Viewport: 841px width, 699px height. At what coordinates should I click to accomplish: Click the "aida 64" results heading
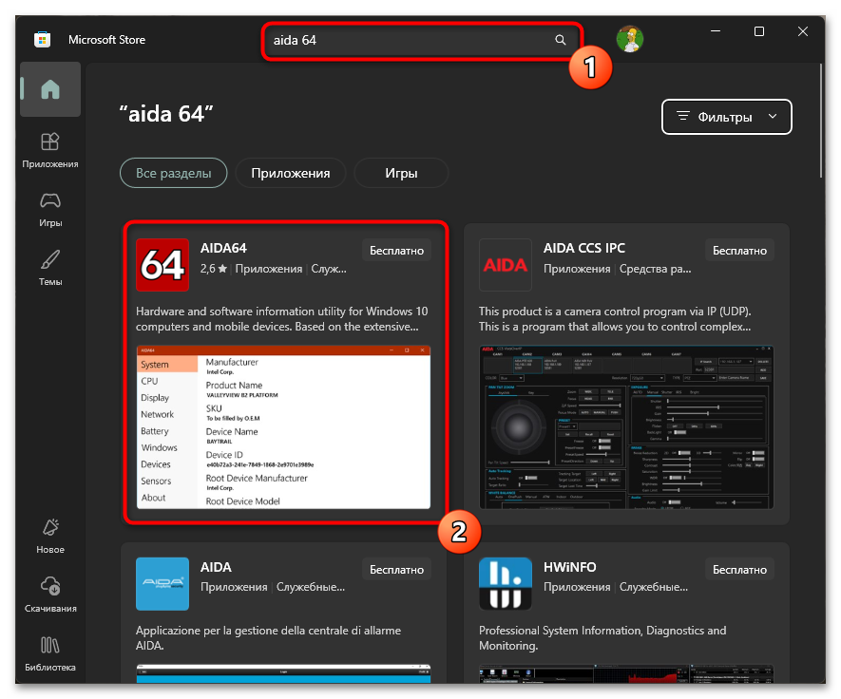coord(166,114)
